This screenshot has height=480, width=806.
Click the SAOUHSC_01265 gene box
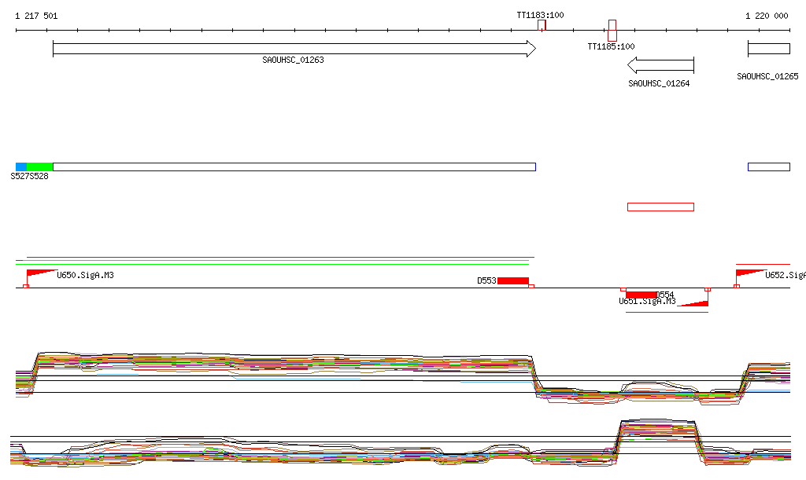point(768,49)
